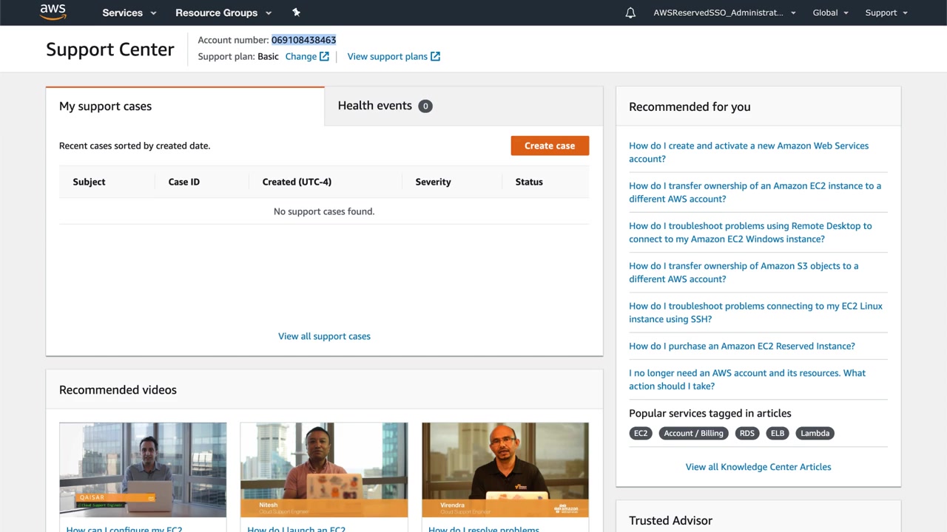
Task: Play the Virendra video thumbnail
Action: 505,469
